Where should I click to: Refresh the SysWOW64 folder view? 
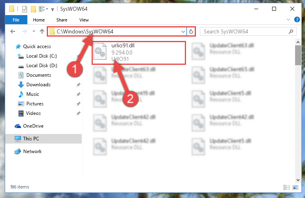pos(191,31)
